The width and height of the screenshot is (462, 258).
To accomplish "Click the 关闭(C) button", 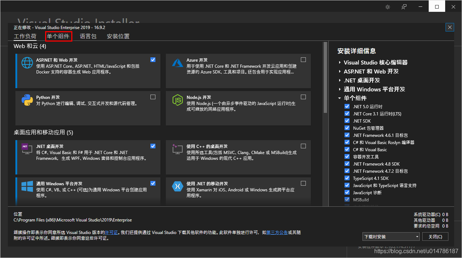I will [x=435, y=237].
